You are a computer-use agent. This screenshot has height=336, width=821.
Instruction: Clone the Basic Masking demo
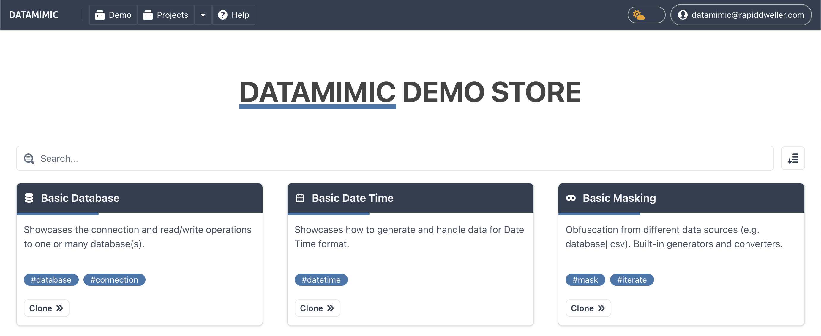tap(588, 308)
